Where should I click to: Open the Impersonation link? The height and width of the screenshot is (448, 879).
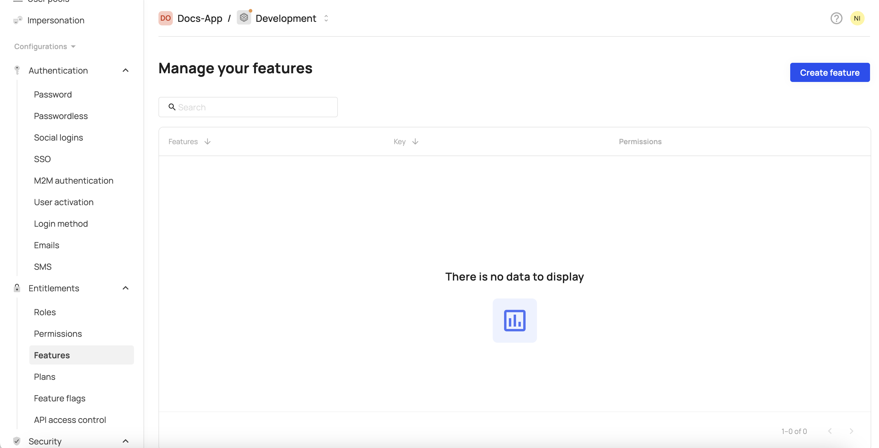(56, 20)
